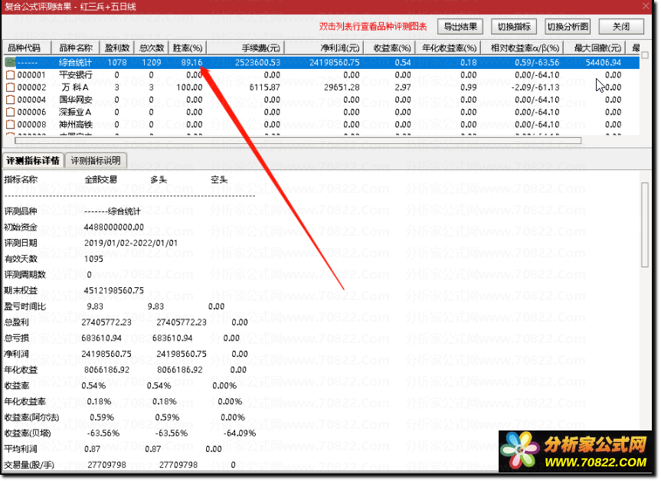Click the 总亏损 indicator label
The width and height of the screenshot is (661, 481).
[x=16, y=338]
